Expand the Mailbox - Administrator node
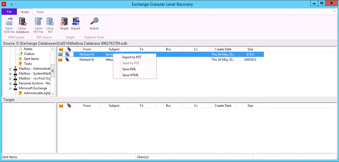Viewport: 339px width, 162px height. 10,69
